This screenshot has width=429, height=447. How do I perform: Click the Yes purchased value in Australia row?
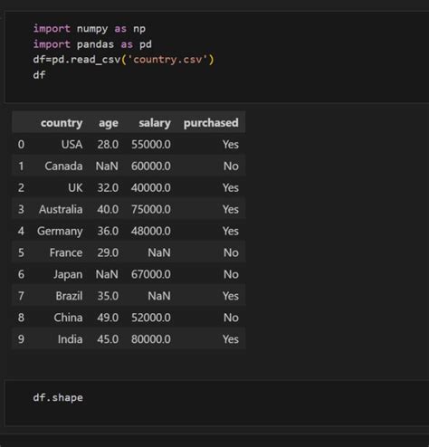(x=231, y=209)
